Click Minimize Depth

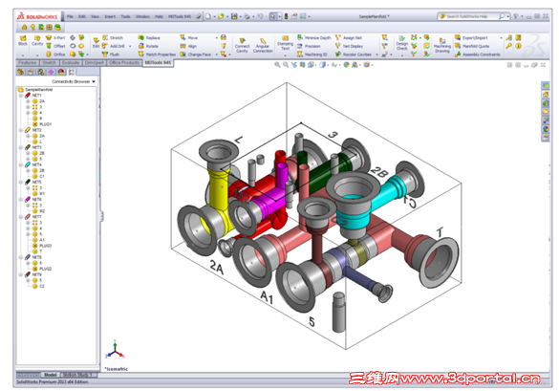coord(314,38)
